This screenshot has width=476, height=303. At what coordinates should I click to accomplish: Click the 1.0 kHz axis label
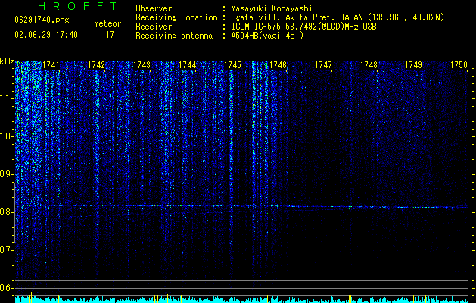[x=7, y=136]
